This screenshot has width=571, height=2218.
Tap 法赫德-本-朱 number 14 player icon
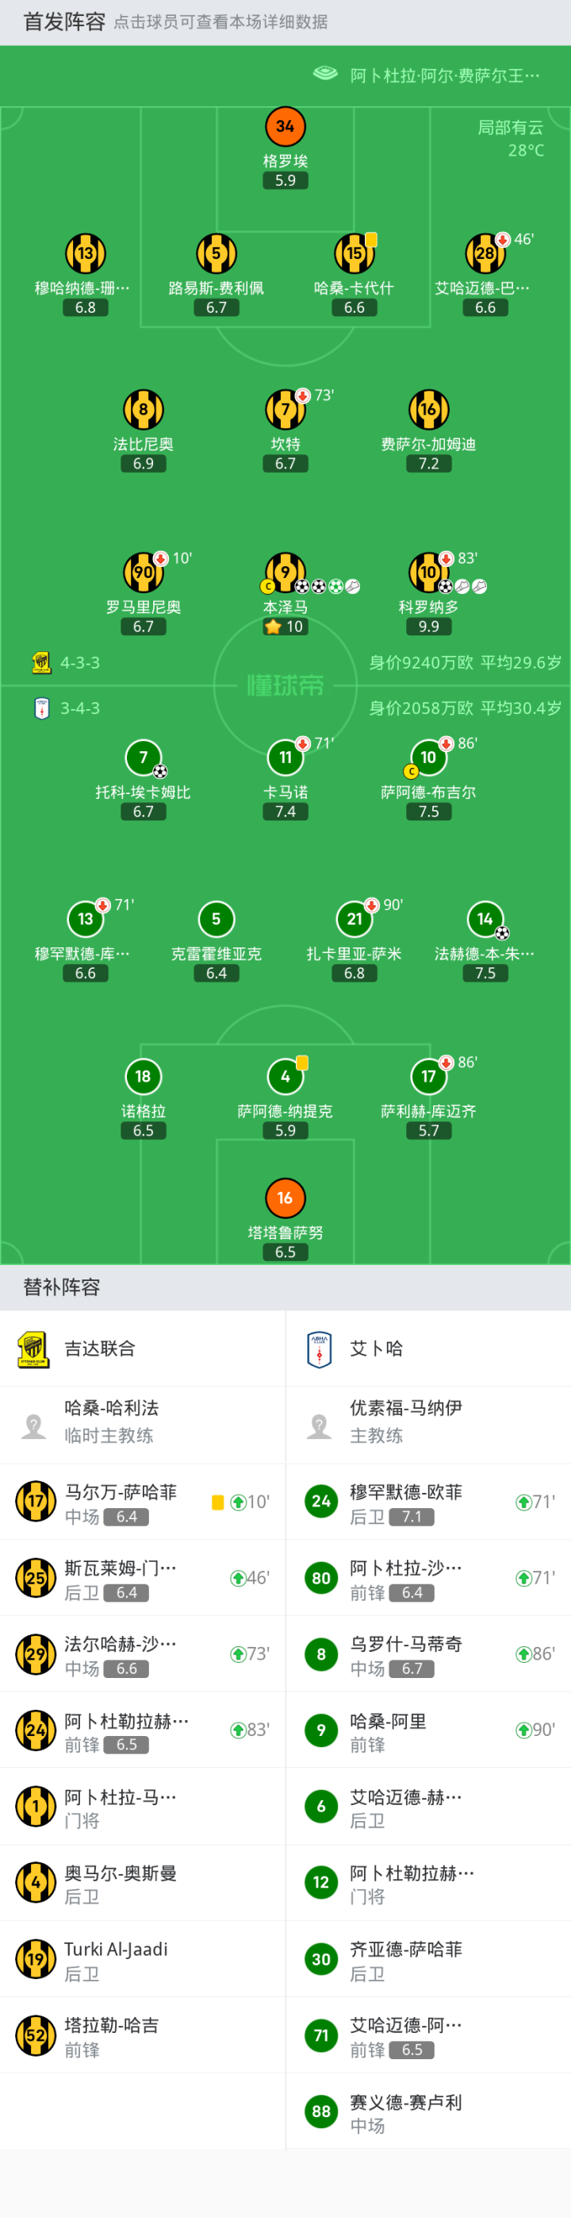coord(484,919)
